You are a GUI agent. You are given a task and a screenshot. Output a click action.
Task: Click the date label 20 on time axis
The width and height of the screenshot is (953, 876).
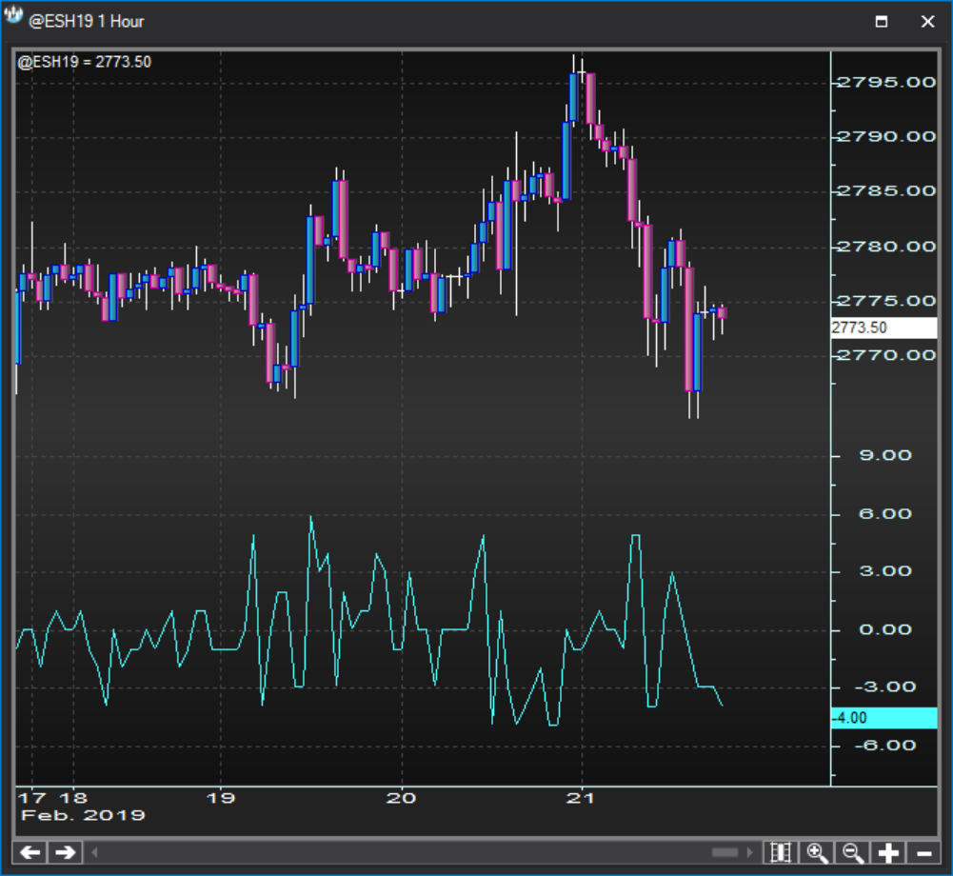click(x=401, y=798)
